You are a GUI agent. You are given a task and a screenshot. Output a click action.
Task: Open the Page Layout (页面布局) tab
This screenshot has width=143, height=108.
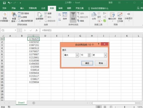[x=33, y=8]
